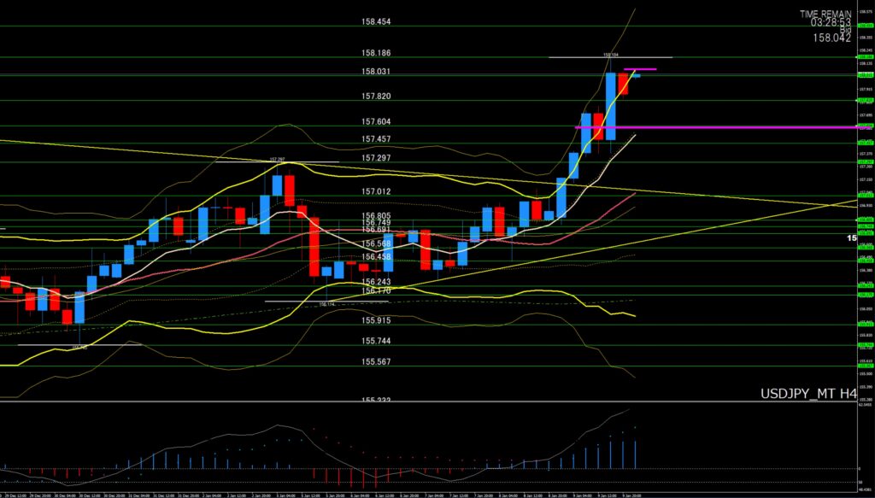Select the 158.186 price level label

(x=376, y=53)
